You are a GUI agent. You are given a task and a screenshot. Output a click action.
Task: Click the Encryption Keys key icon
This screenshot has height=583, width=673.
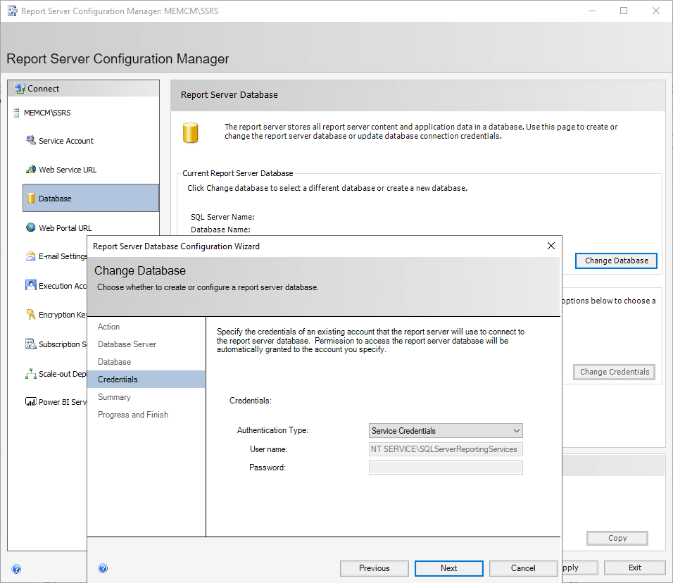point(31,315)
